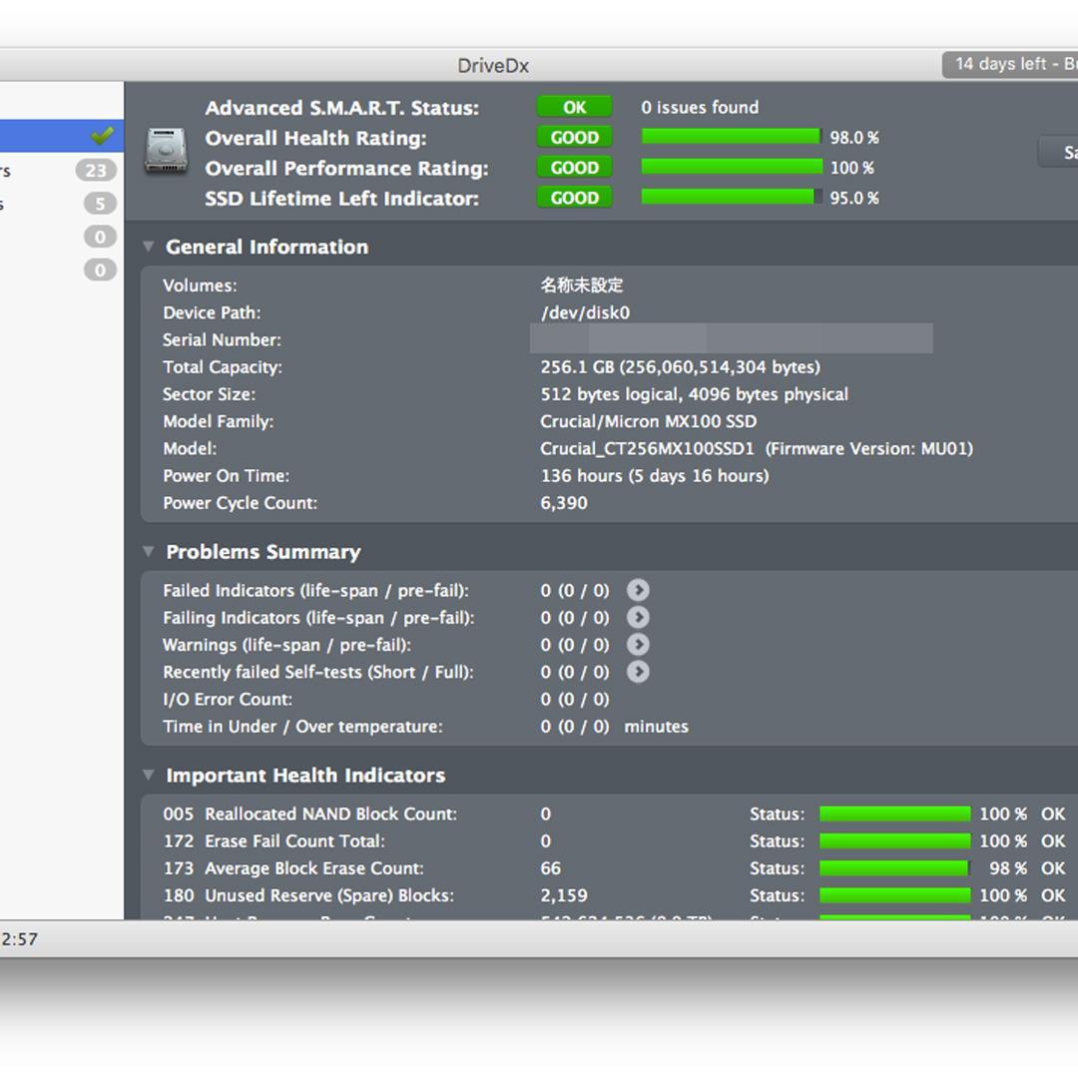Click status bar for Reallocated NAND Block Count
Viewport: 1078px width, 1078px height.
click(895, 814)
